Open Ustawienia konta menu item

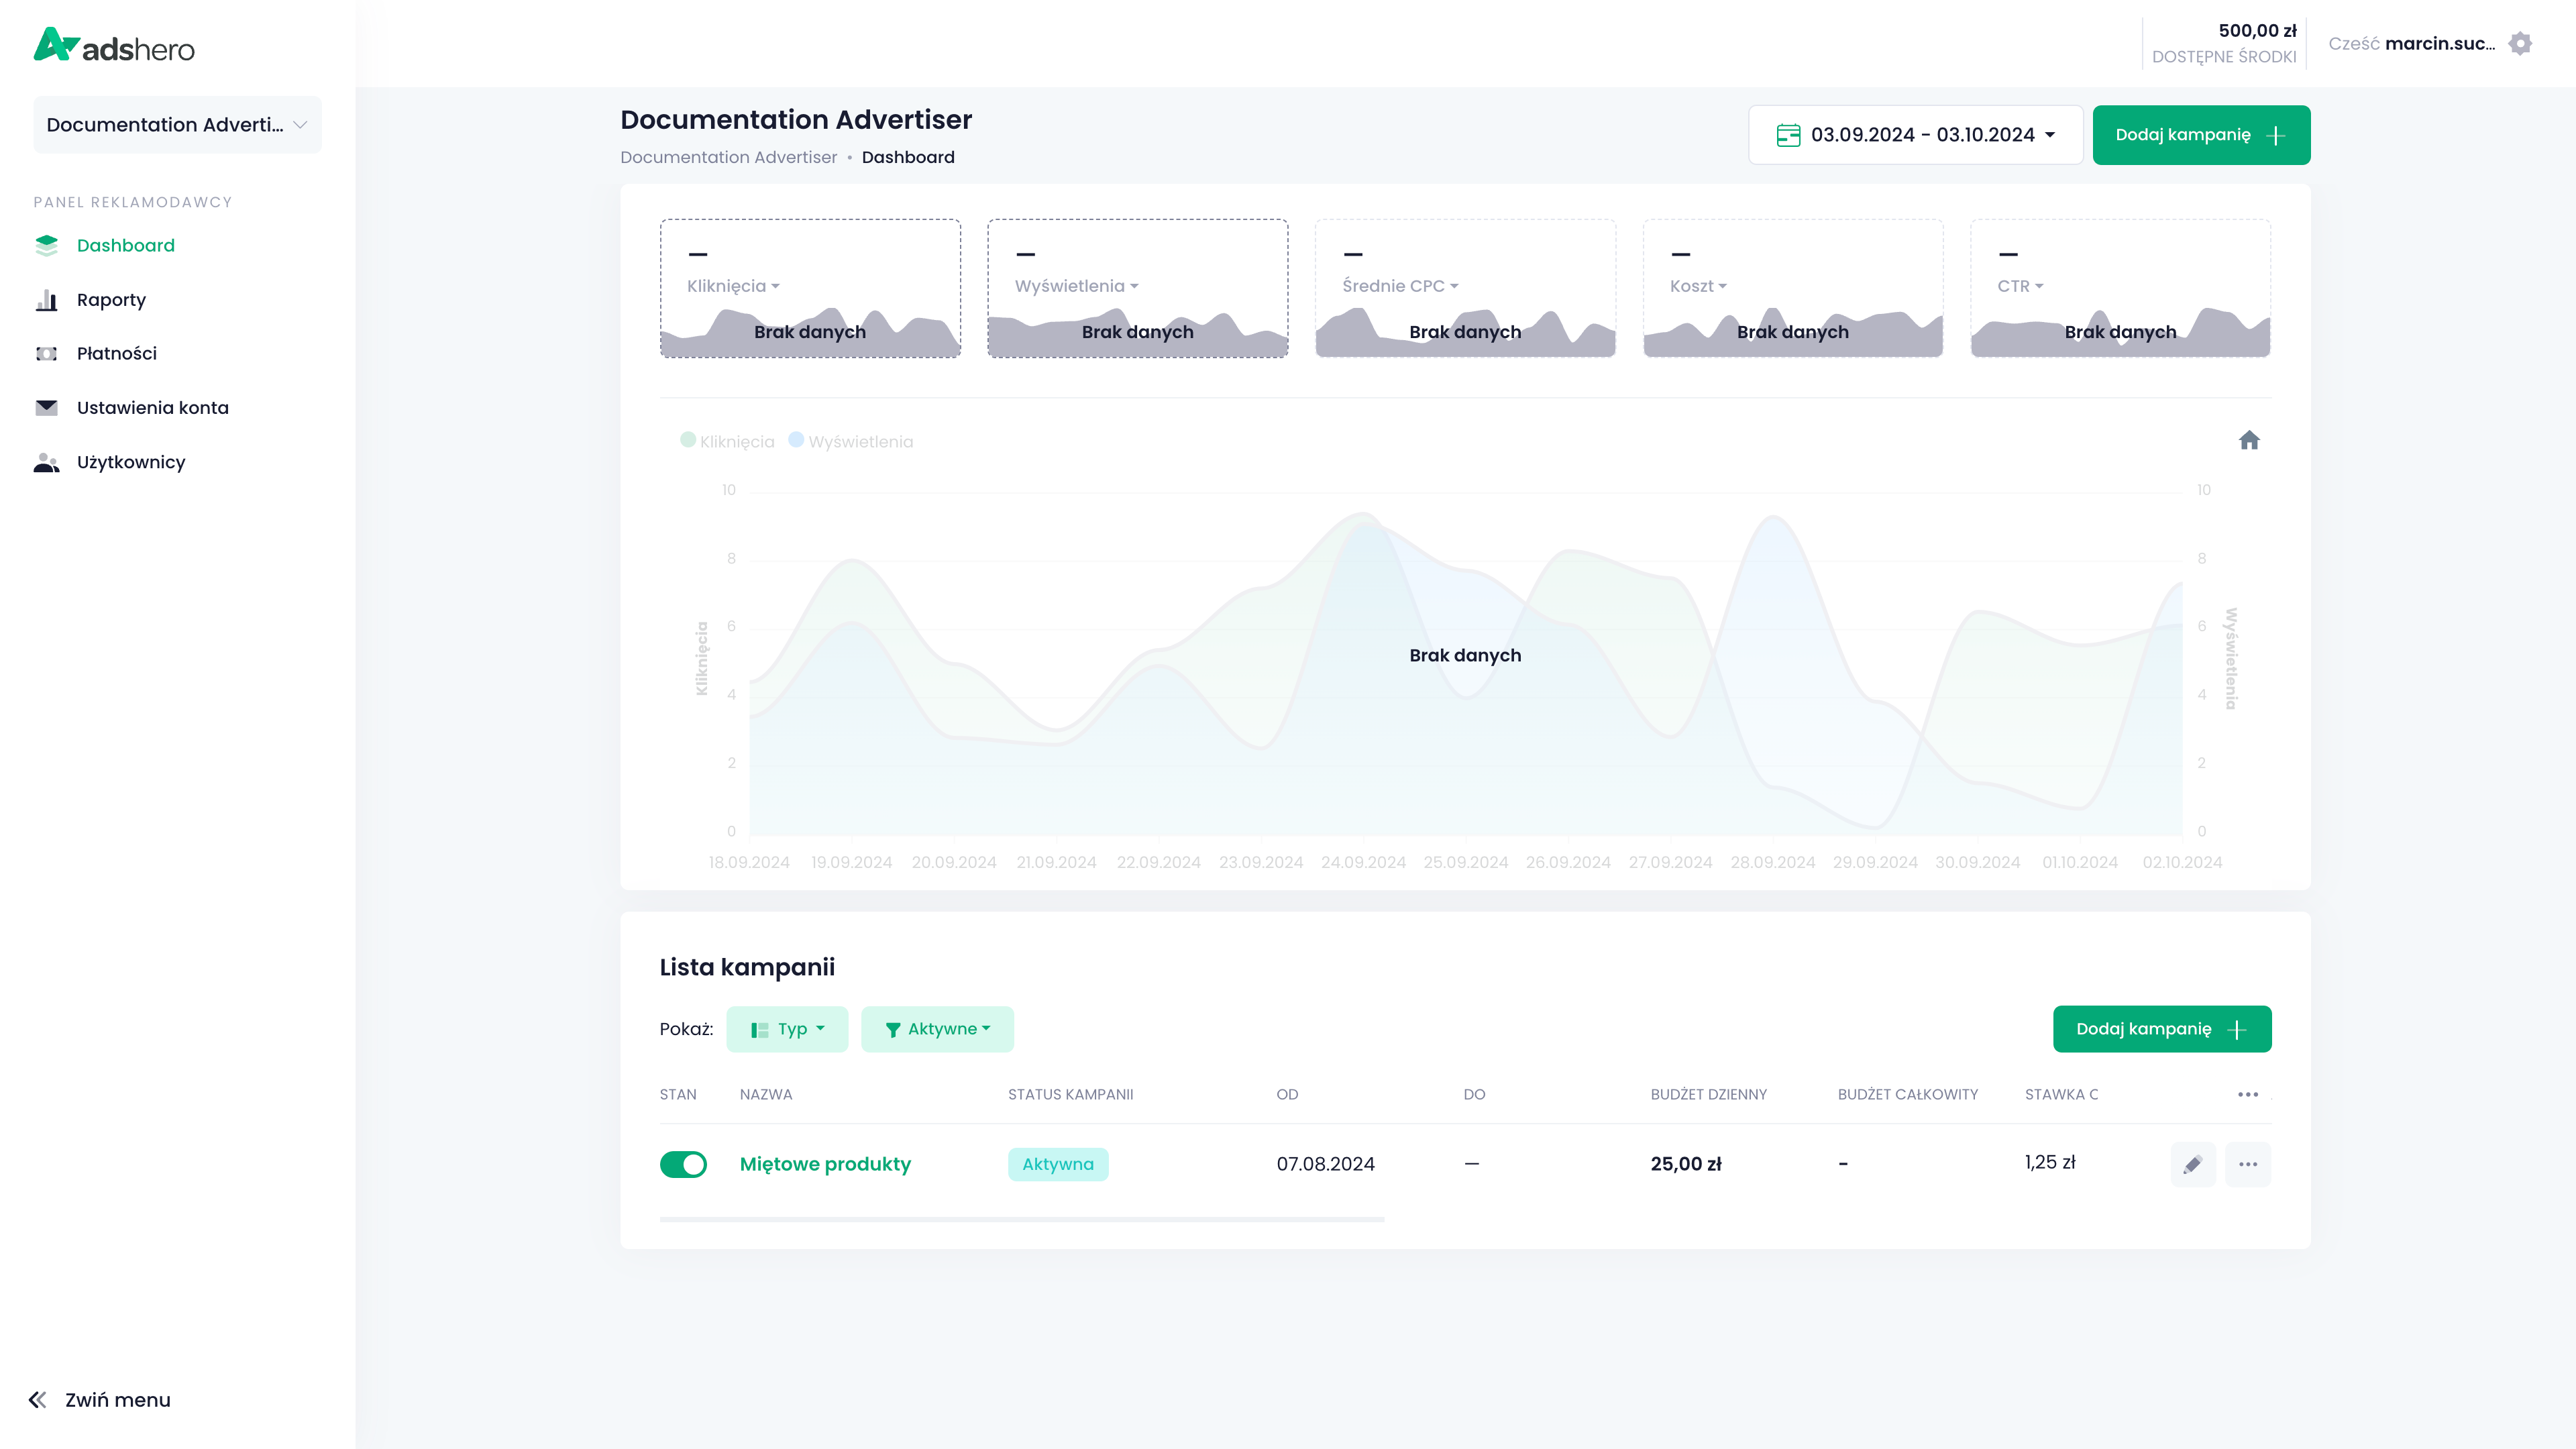click(152, 408)
